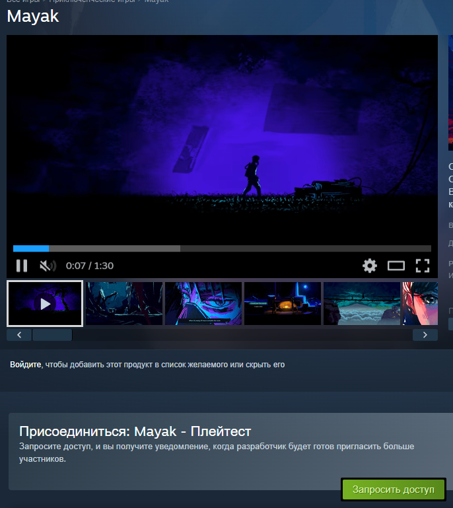The width and height of the screenshot is (453, 508).
Task: Click the Запросить доступ button
Action: click(x=394, y=490)
